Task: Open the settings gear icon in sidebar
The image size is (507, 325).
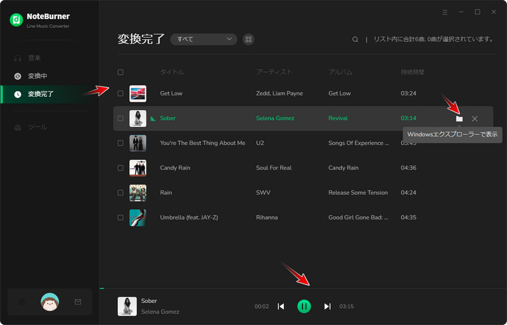Action: (x=22, y=302)
